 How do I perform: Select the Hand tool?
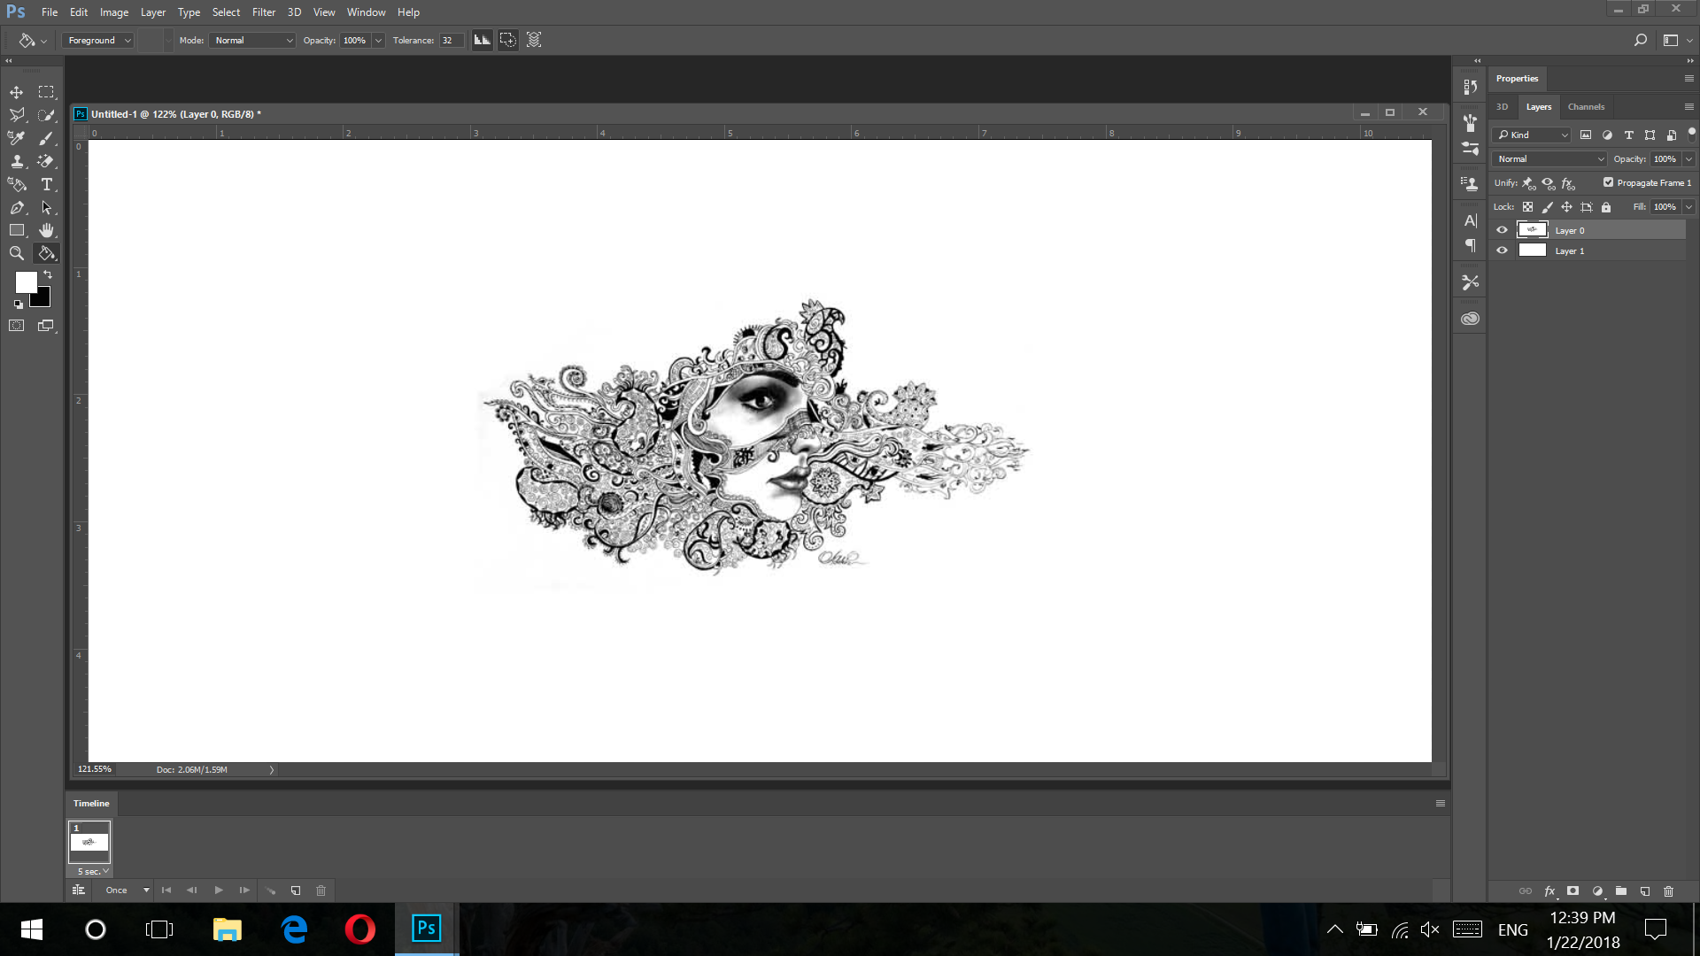click(46, 229)
